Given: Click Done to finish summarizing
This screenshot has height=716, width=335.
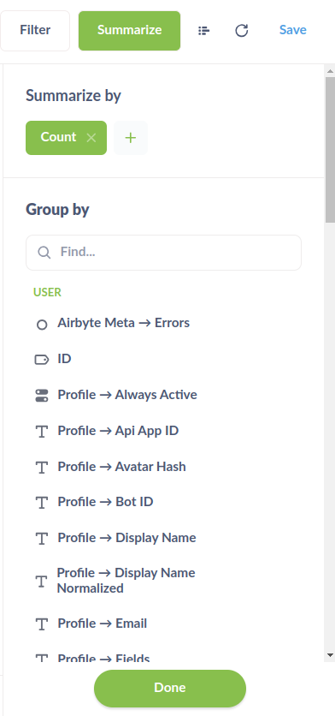Looking at the screenshot, I should [170, 688].
